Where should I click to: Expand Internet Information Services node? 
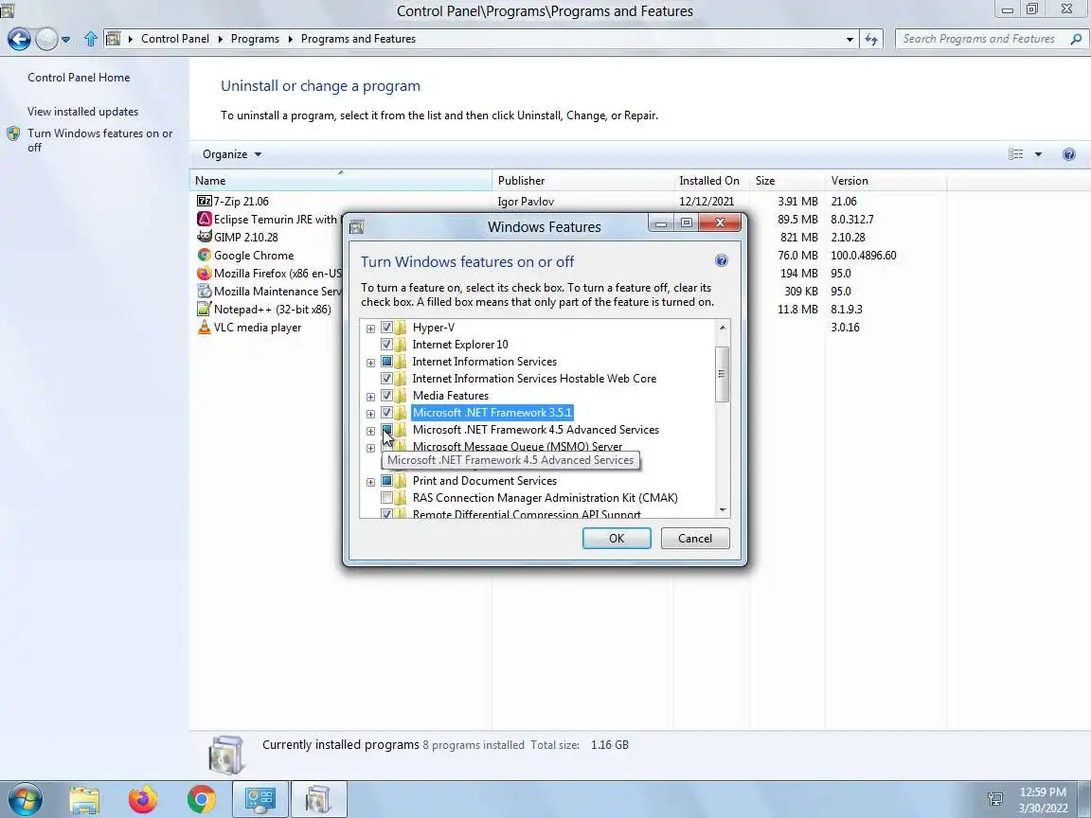point(371,363)
